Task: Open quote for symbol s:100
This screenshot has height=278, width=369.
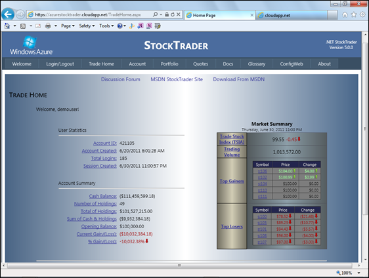Action: tap(262, 216)
